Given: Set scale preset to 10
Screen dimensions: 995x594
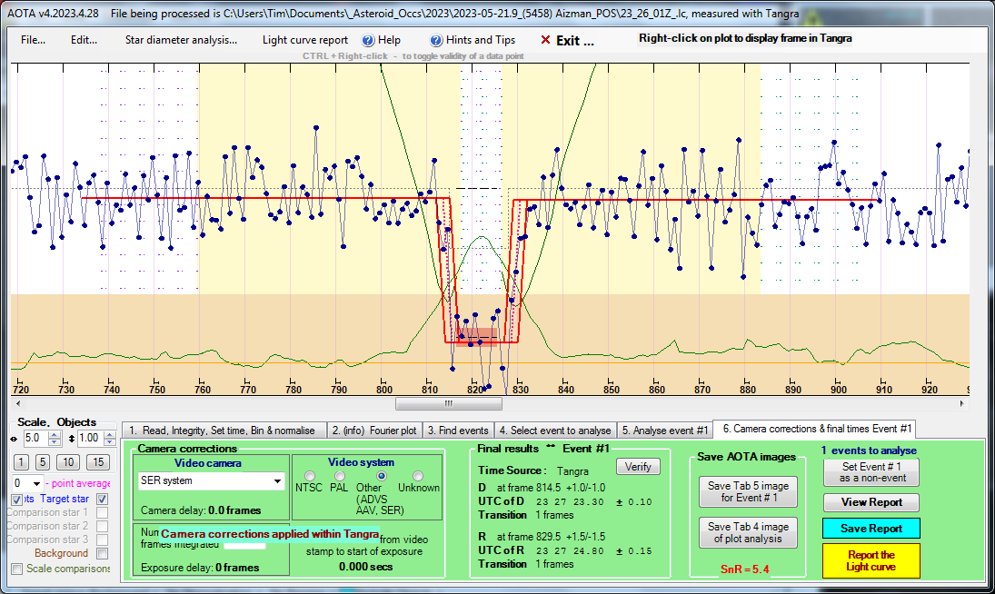Looking at the screenshot, I should click(x=68, y=462).
